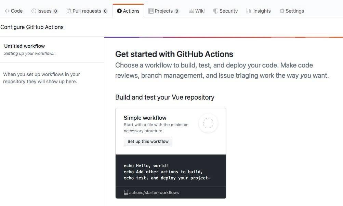
Task: Click the Wiki book icon
Action: (191, 11)
